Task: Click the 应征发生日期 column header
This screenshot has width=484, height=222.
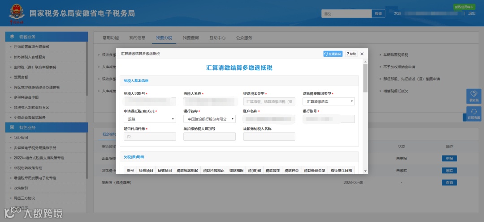Action: (341, 170)
